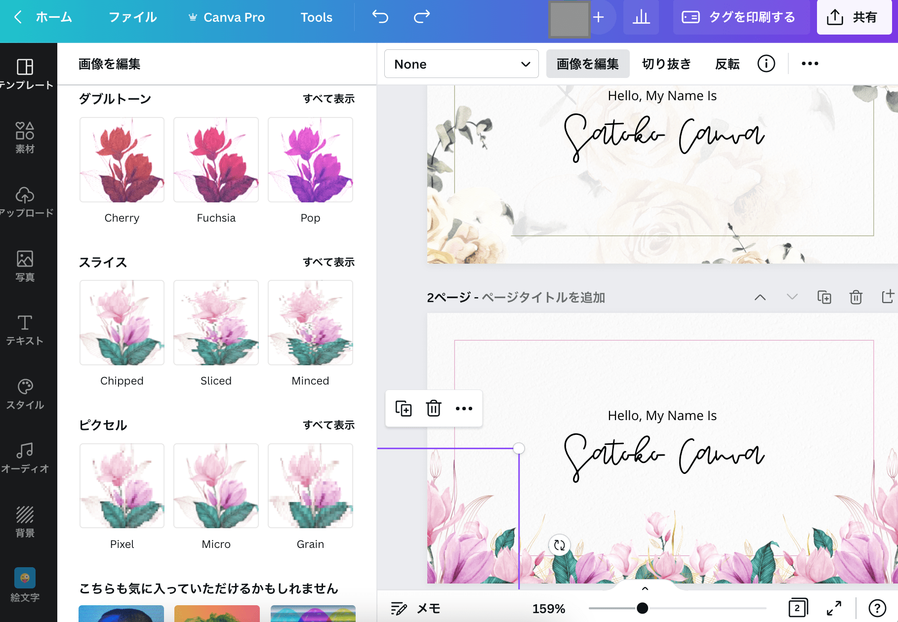
Task: Delete page 2 with trash icon
Action: point(856,297)
